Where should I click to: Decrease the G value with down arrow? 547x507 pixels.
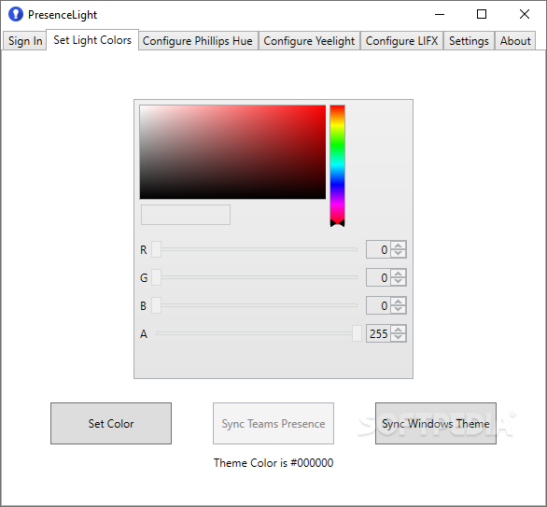coord(398,282)
